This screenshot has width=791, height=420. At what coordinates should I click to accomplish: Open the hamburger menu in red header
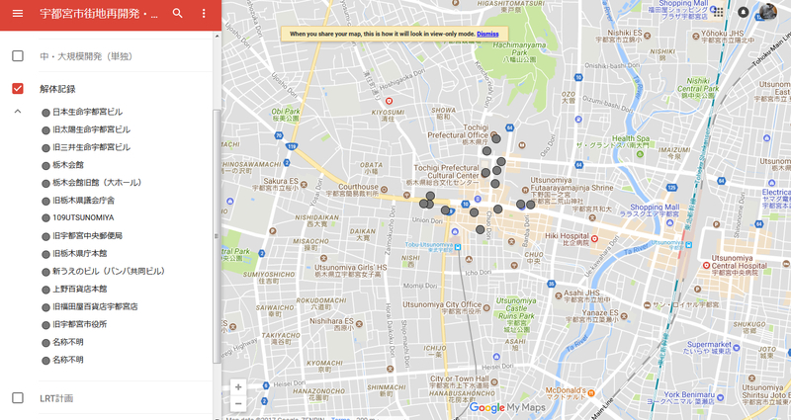18,13
